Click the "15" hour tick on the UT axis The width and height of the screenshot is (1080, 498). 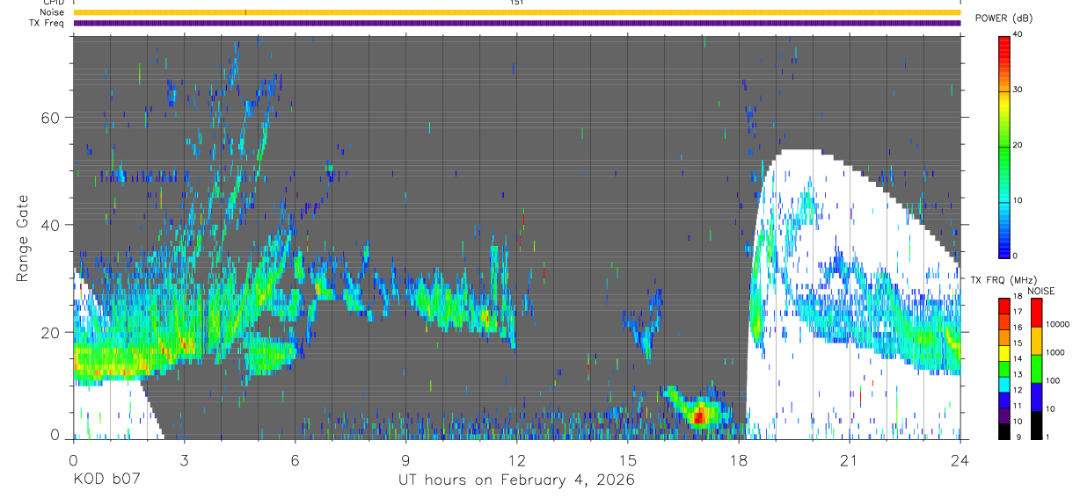point(627,459)
